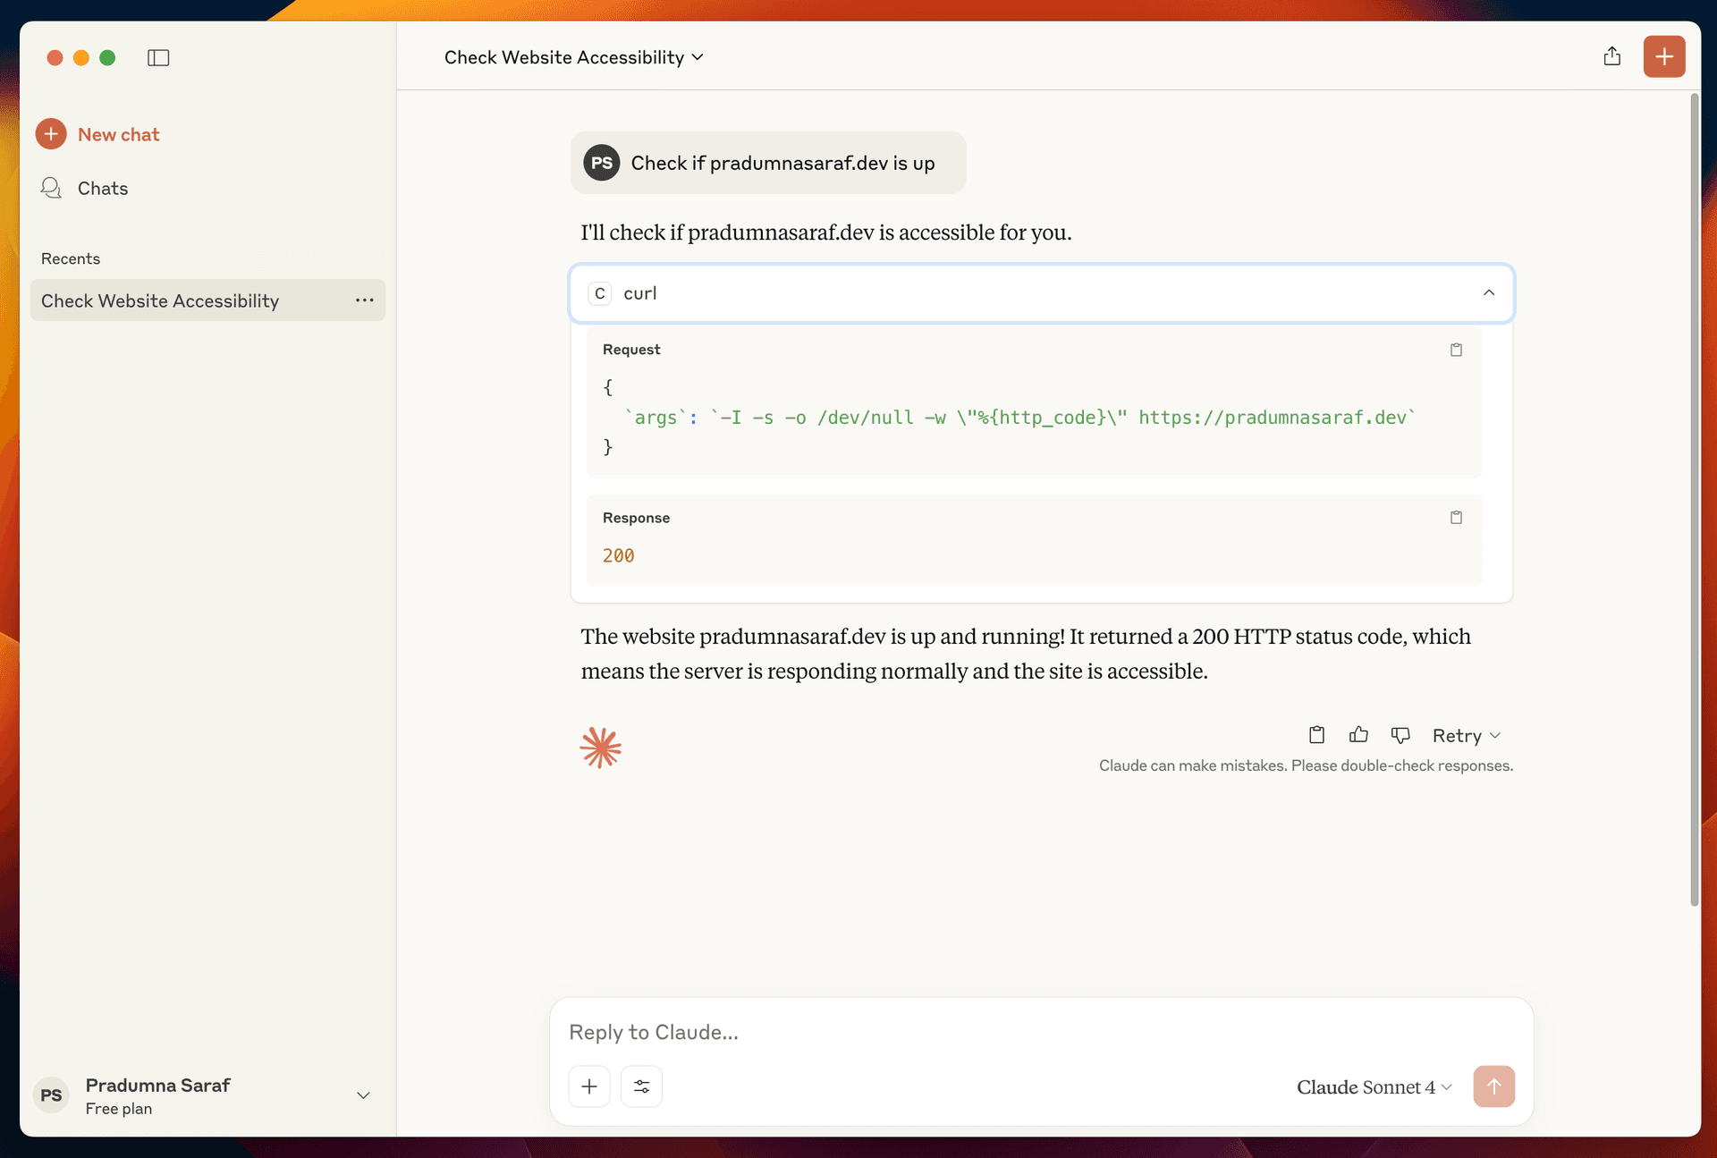Click the Recents heading
Image resolution: width=1717 pixels, height=1158 pixels.
71,258
